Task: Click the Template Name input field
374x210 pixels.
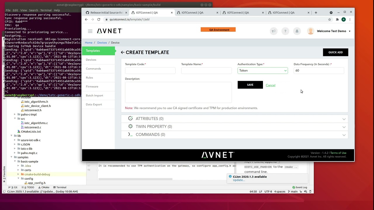Action: [206, 71]
